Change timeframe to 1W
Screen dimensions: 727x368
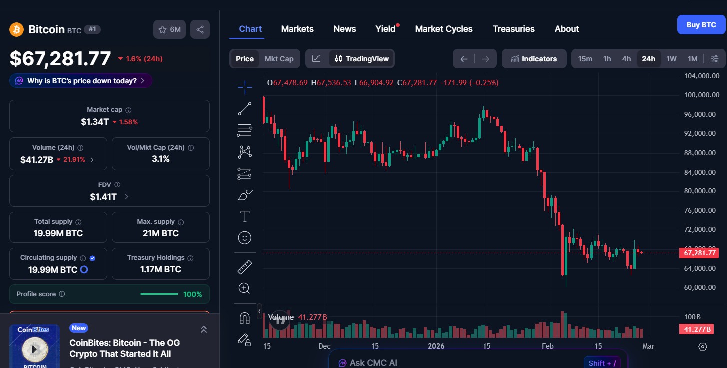[x=671, y=58]
